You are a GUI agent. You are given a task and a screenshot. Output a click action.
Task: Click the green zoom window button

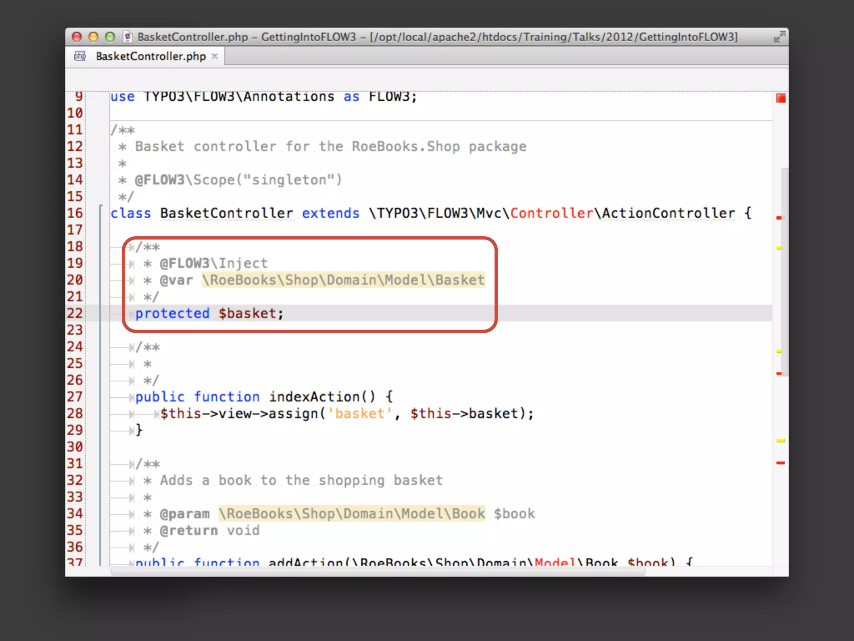click(110, 37)
